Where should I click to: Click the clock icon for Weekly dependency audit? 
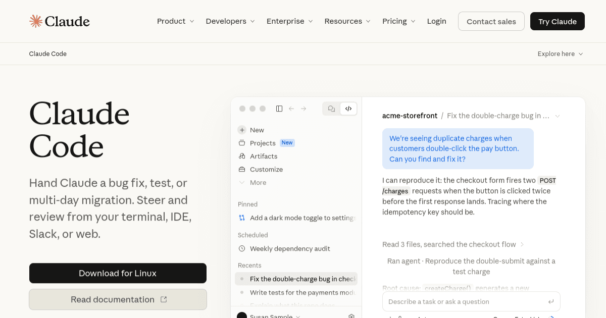pyautogui.click(x=242, y=248)
